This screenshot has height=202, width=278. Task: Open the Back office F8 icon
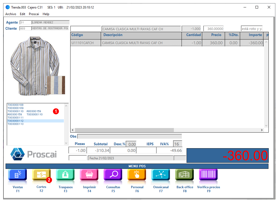[x=184, y=174]
